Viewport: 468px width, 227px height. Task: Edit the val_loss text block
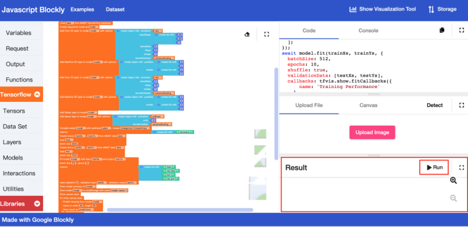pos(171,171)
